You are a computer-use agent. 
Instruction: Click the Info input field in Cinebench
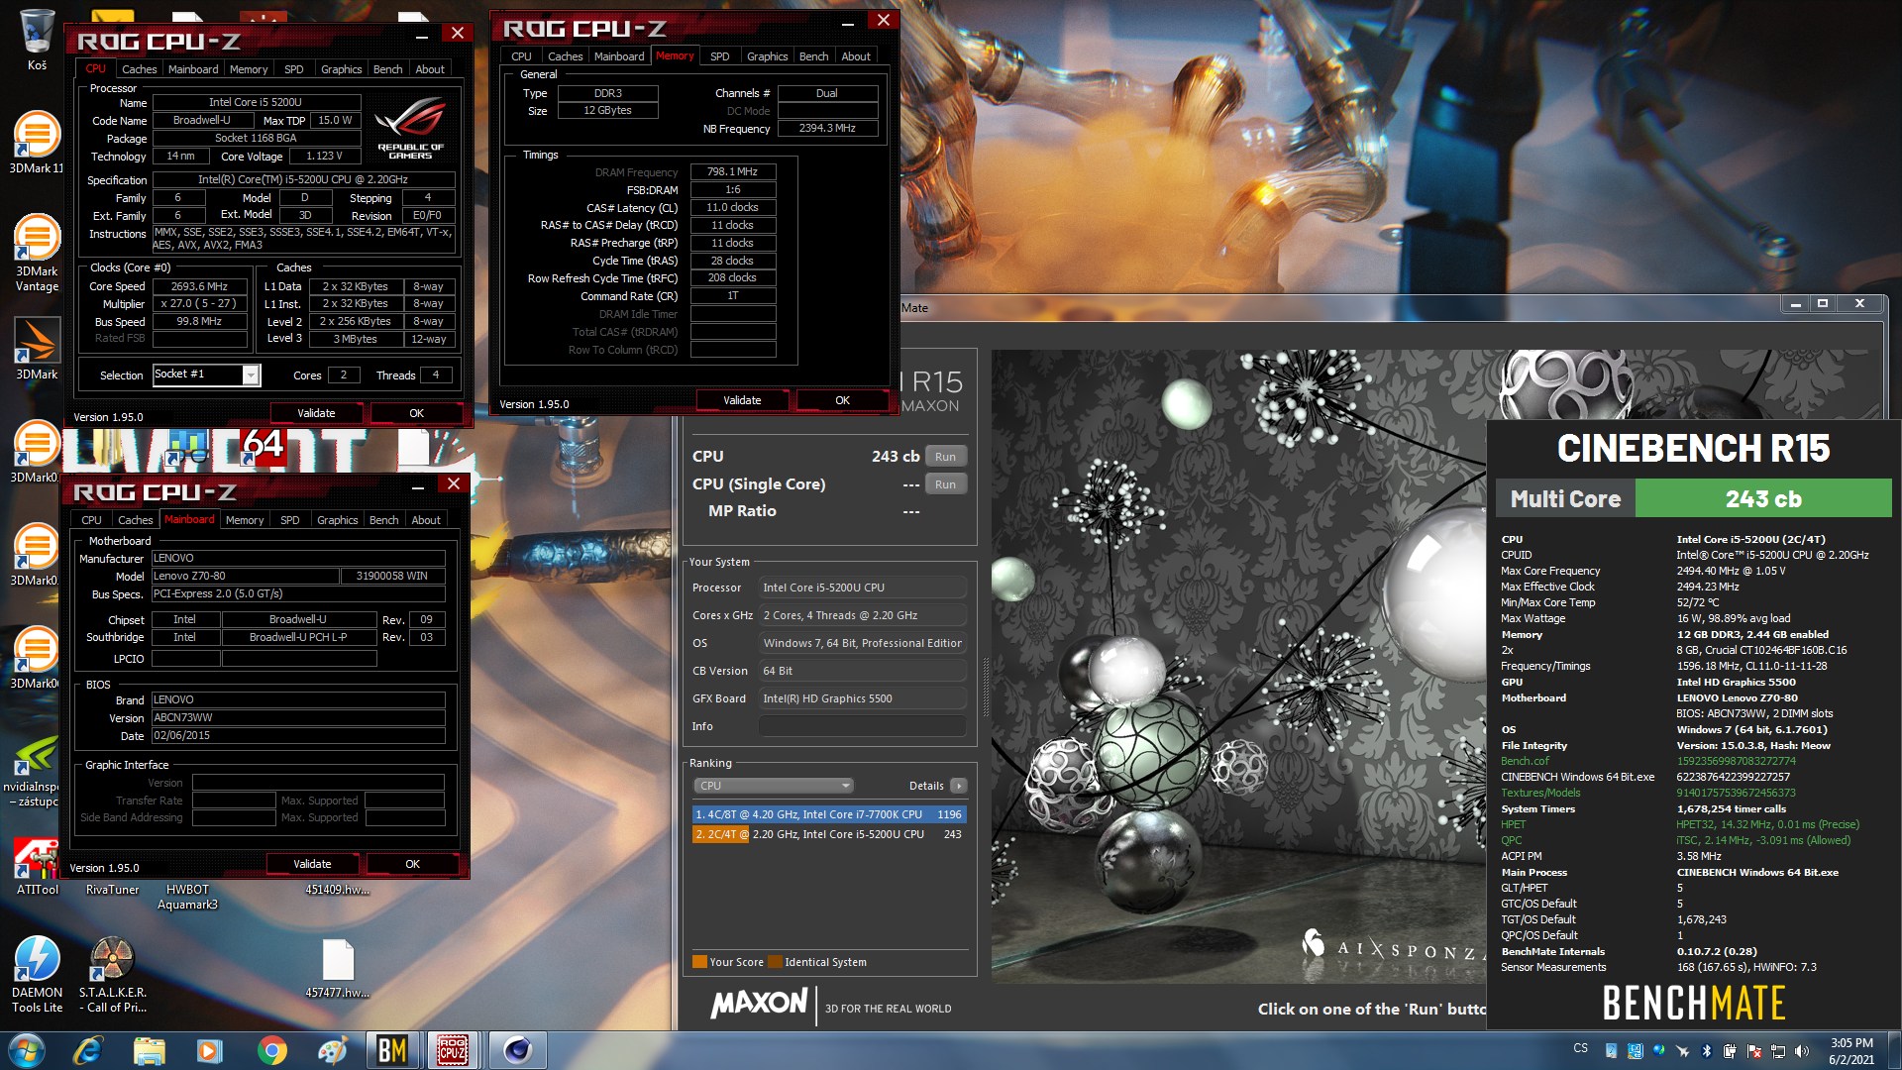click(863, 726)
